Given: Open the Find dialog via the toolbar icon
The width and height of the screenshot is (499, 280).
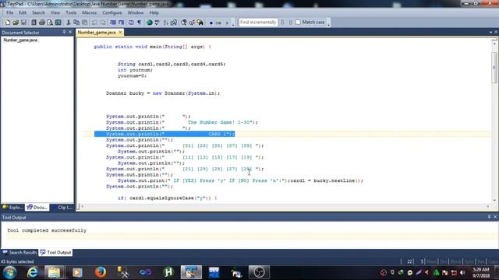Looking at the screenshot, I should (x=184, y=23).
